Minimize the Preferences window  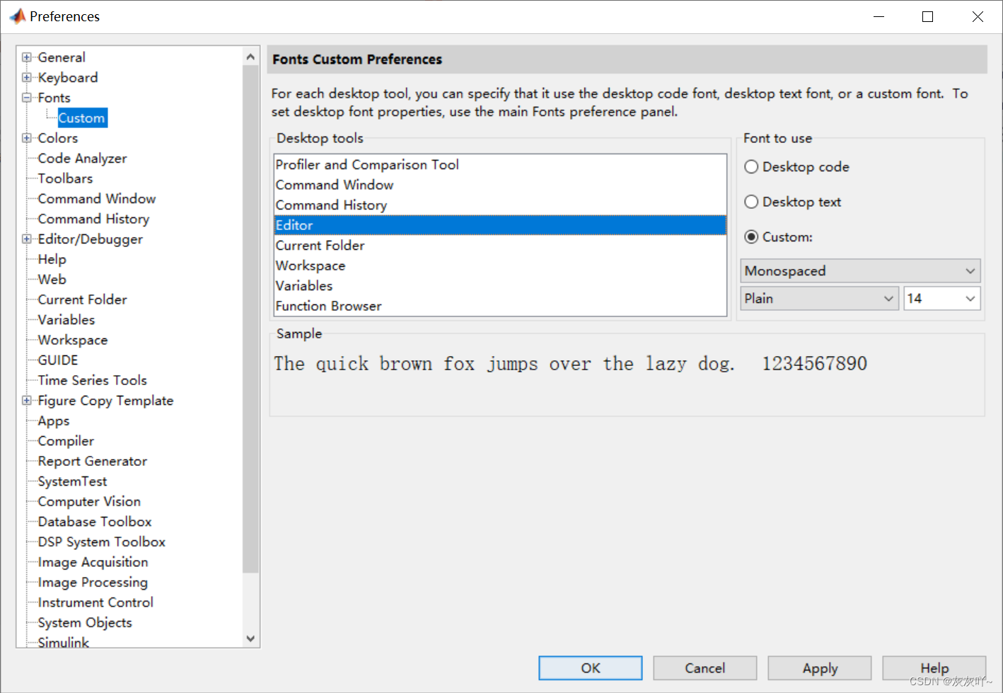pyautogui.click(x=879, y=16)
